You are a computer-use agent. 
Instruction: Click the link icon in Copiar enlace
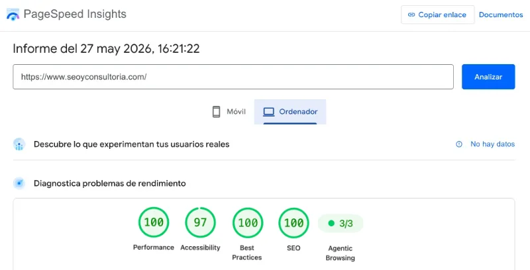pyautogui.click(x=411, y=15)
